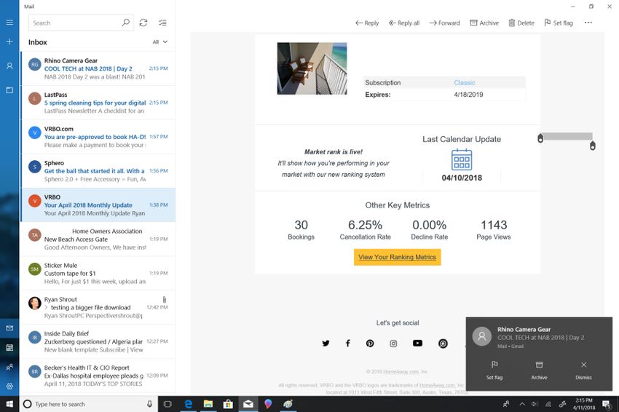Open Sticker Mule custom tape email
The height and width of the screenshot is (412, 619).
coord(98,273)
